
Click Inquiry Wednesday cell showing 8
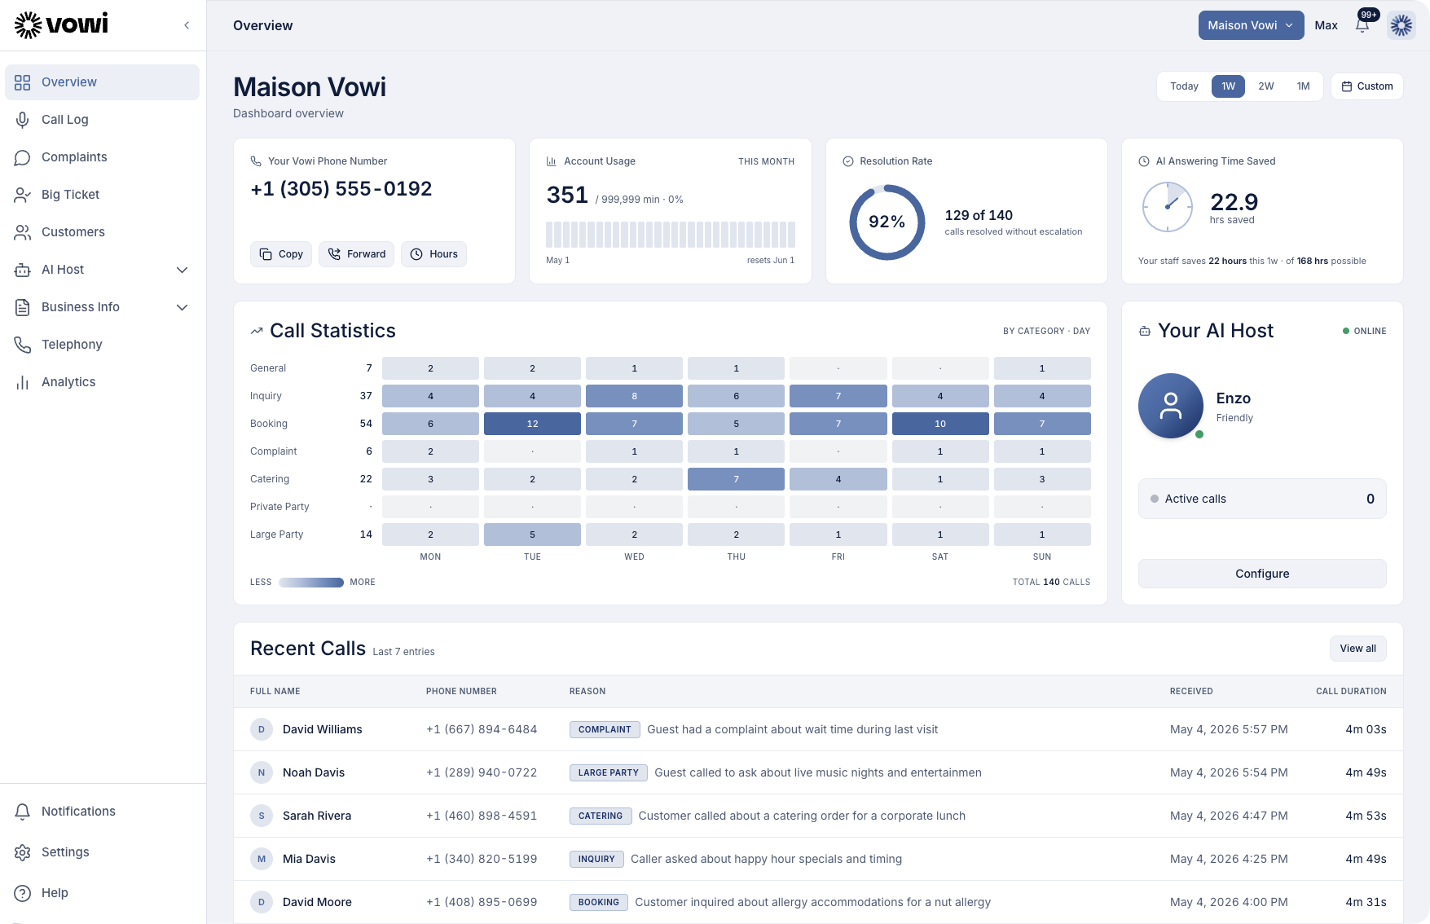click(634, 396)
